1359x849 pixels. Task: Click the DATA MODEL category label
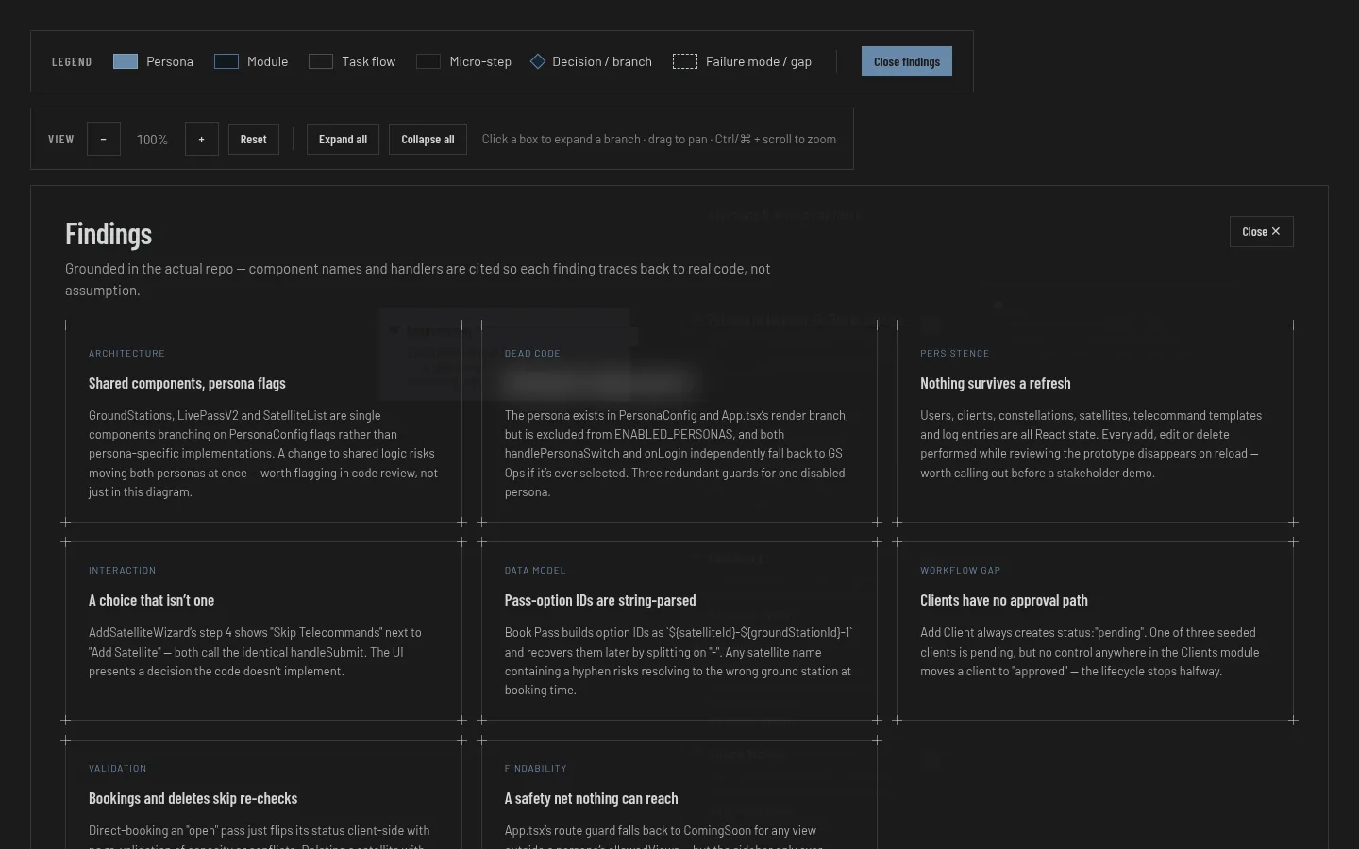[535, 571]
